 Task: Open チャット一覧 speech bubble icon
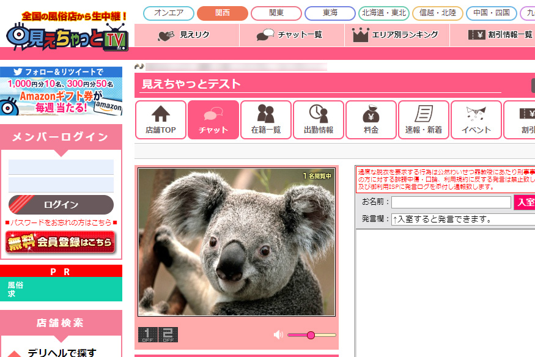pyautogui.click(x=265, y=35)
